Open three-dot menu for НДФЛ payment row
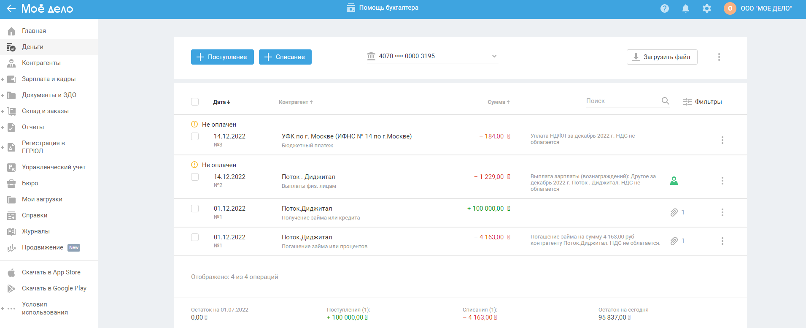The height and width of the screenshot is (328, 806). (722, 140)
